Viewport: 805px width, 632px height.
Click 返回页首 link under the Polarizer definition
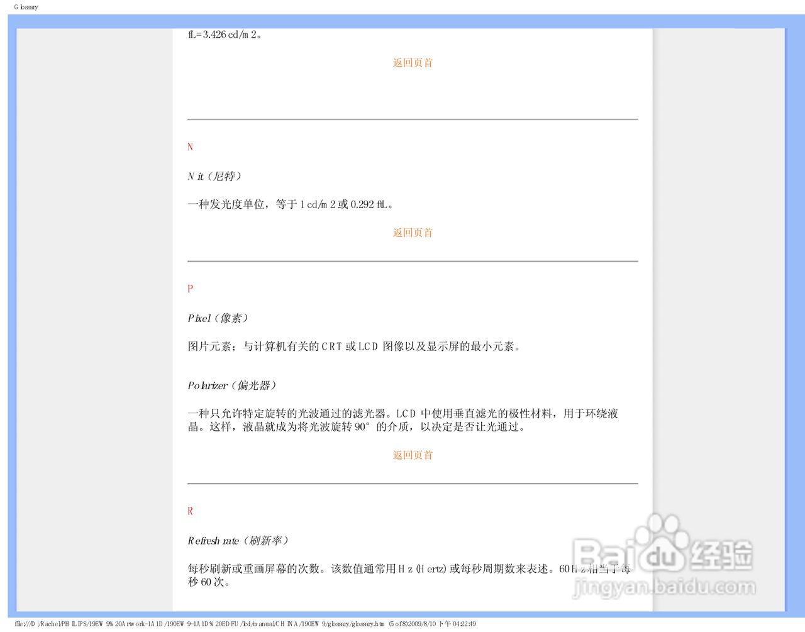coord(413,455)
